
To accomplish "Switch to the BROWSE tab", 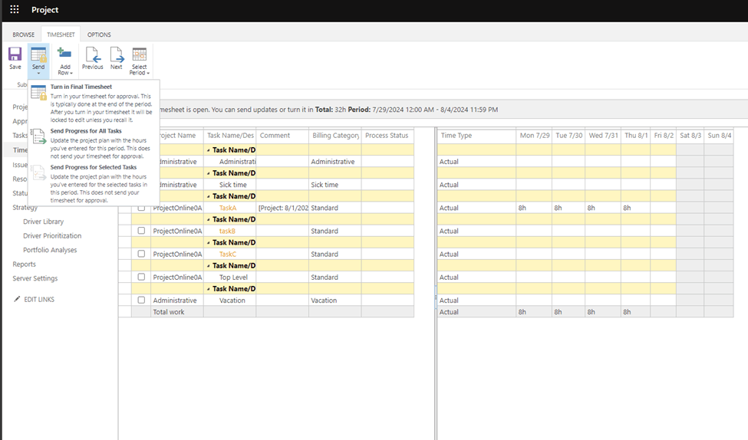I will 23,34.
